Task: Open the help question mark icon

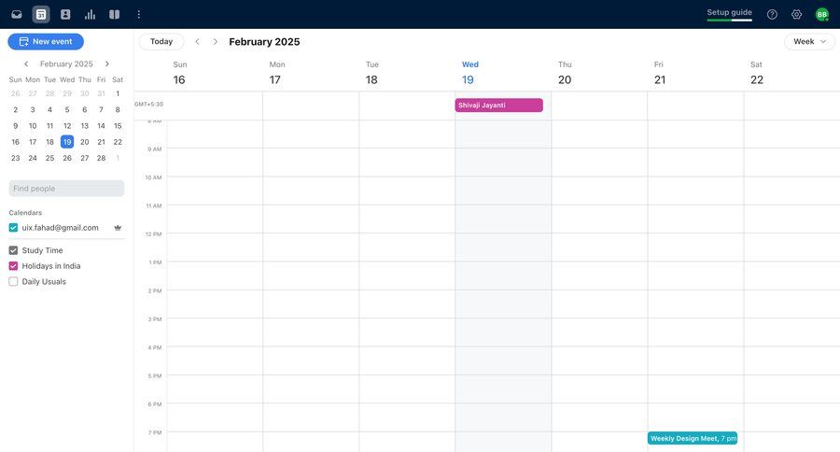Action: [772, 15]
